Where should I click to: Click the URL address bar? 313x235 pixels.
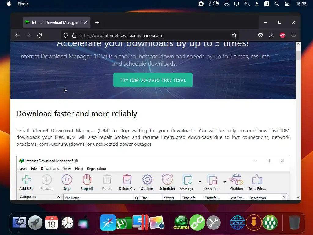[150, 35]
